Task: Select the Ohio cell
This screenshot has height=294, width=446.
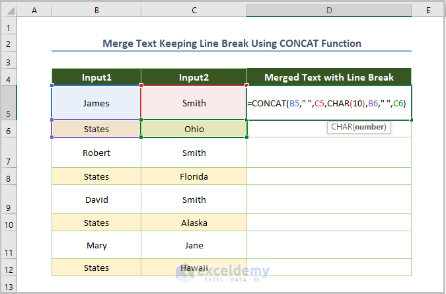Action: [x=194, y=129]
